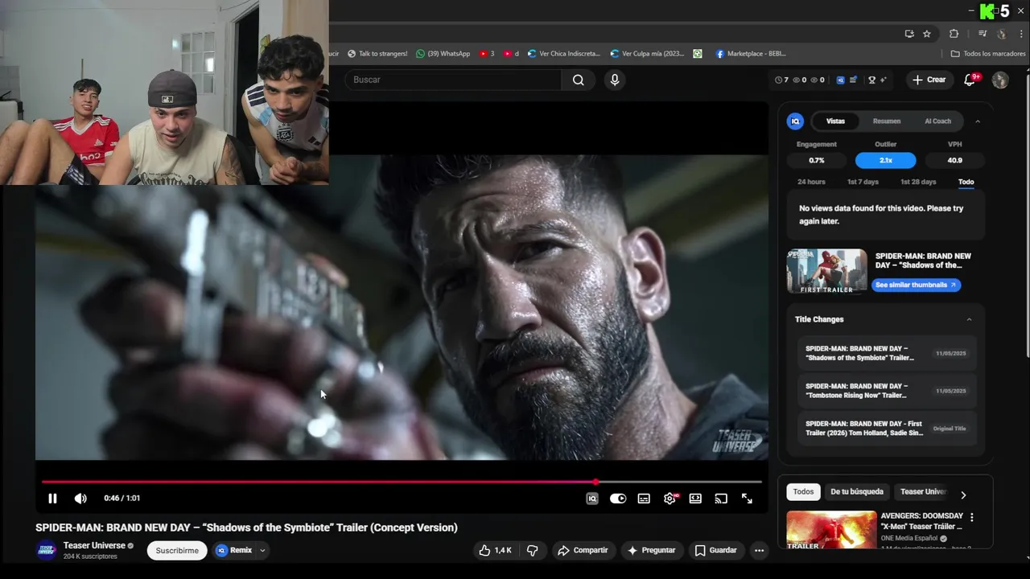Like the video (1,4 K)

coord(495,550)
